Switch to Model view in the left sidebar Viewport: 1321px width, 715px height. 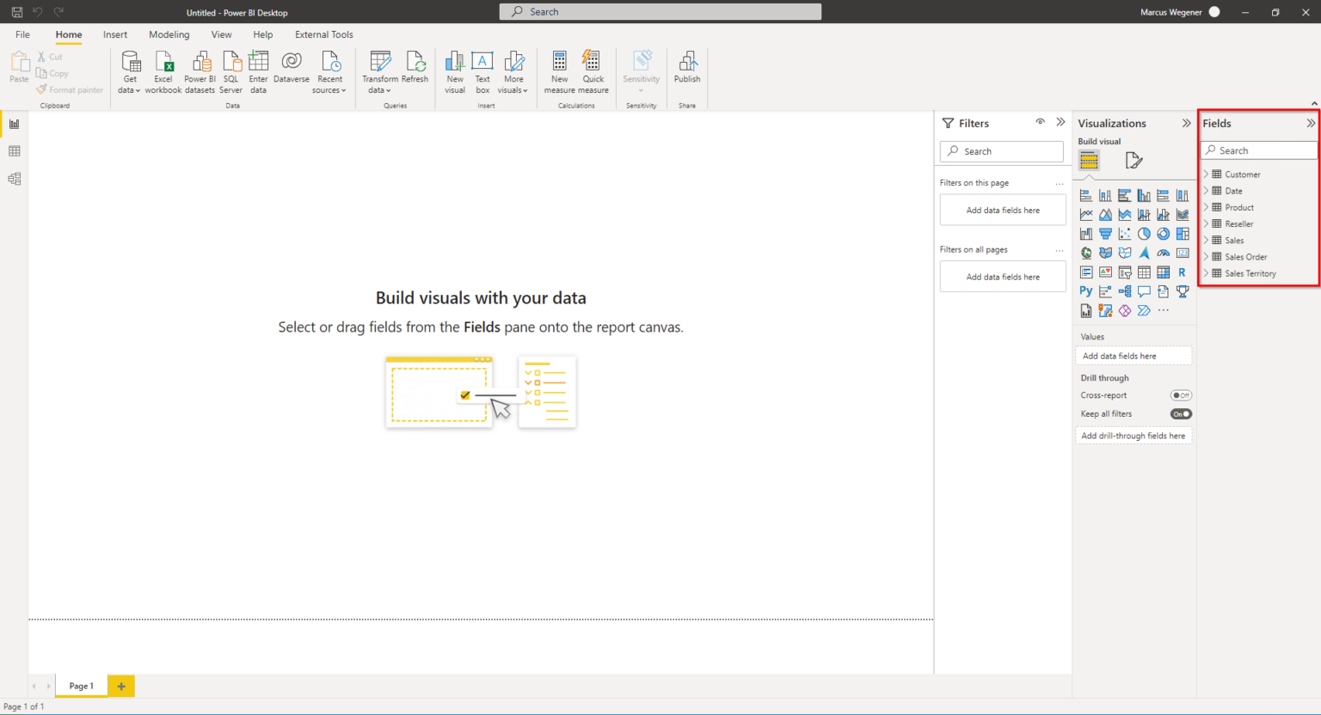13,178
